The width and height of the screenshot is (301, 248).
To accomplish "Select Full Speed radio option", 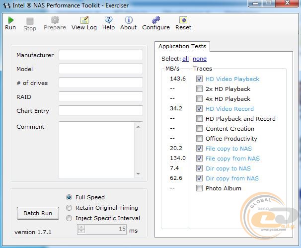I will coord(69,197).
